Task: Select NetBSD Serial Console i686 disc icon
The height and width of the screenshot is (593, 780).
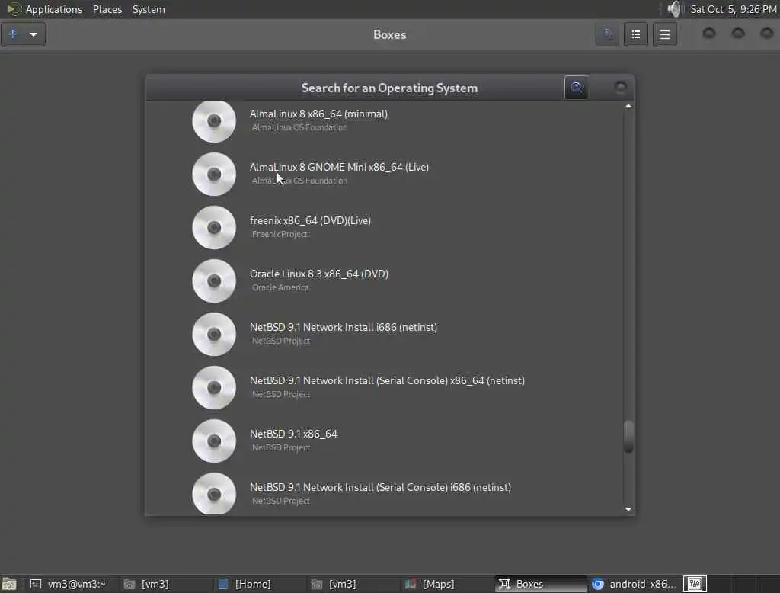Action: tap(214, 493)
